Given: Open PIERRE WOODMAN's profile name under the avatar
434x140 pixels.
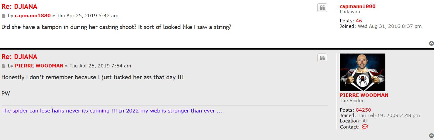Looking at the screenshot, I should click(364, 95).
